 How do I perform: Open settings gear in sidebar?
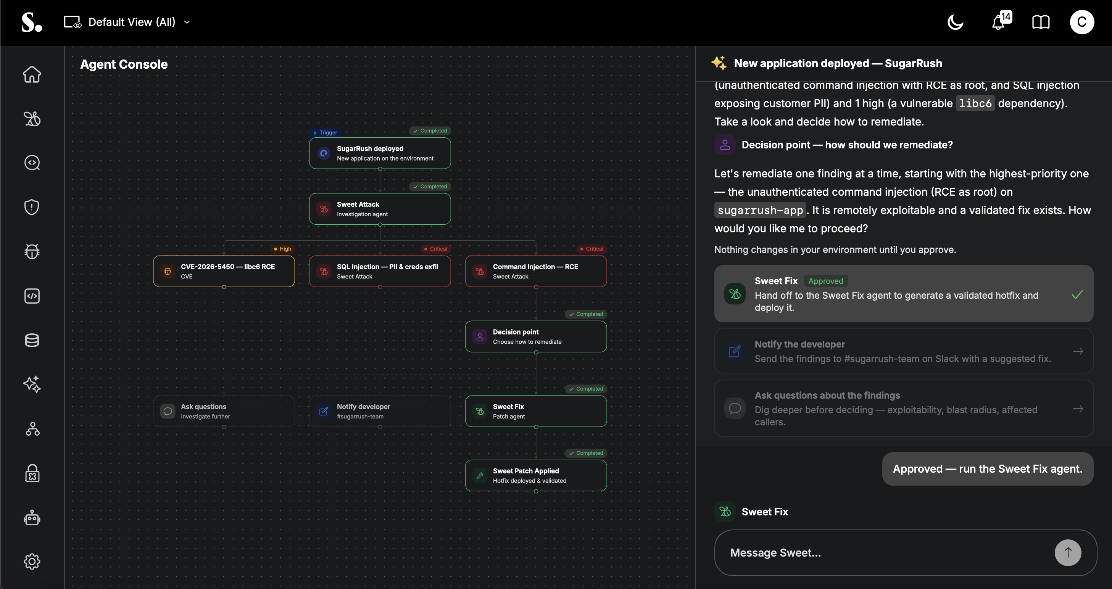32,562
